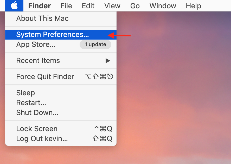Choose Force Quit Finder
The height and width of the screenshot is (164, 231).
(45, 77)
